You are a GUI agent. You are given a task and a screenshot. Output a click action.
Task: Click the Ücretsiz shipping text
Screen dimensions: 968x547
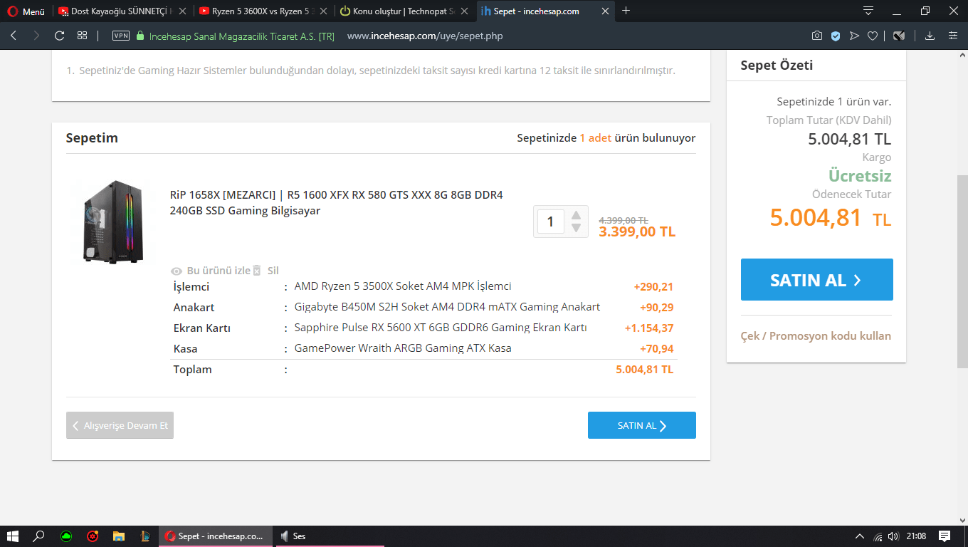tap(860, 176)
